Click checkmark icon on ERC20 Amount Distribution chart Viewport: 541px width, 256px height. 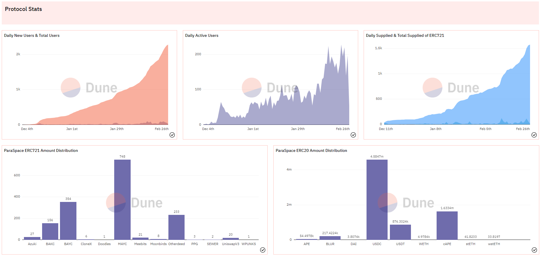pyautogui.click(x=534, y=250)
